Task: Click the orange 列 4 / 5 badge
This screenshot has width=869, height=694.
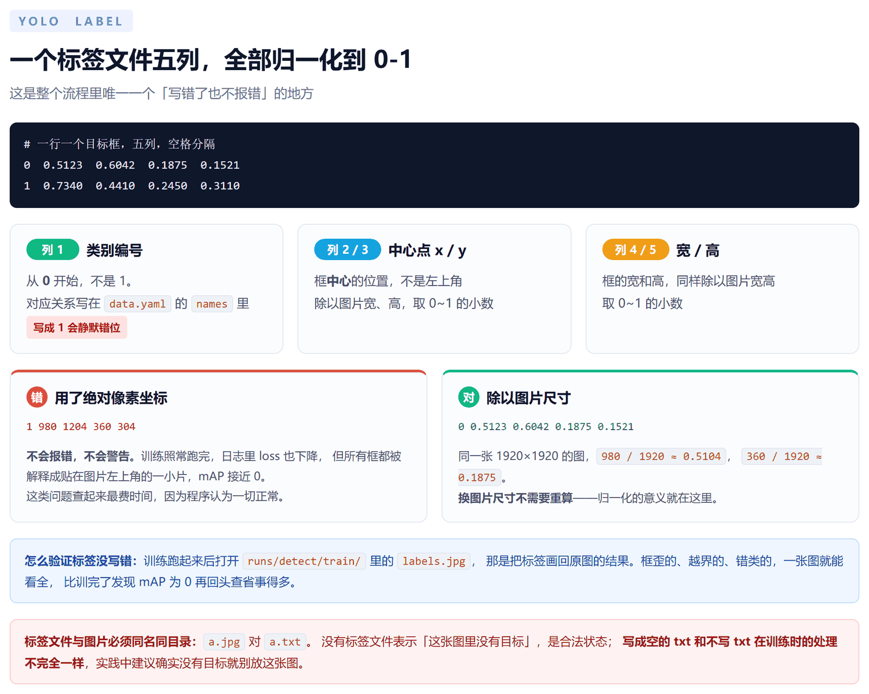Action: click(x=636, y=250)
